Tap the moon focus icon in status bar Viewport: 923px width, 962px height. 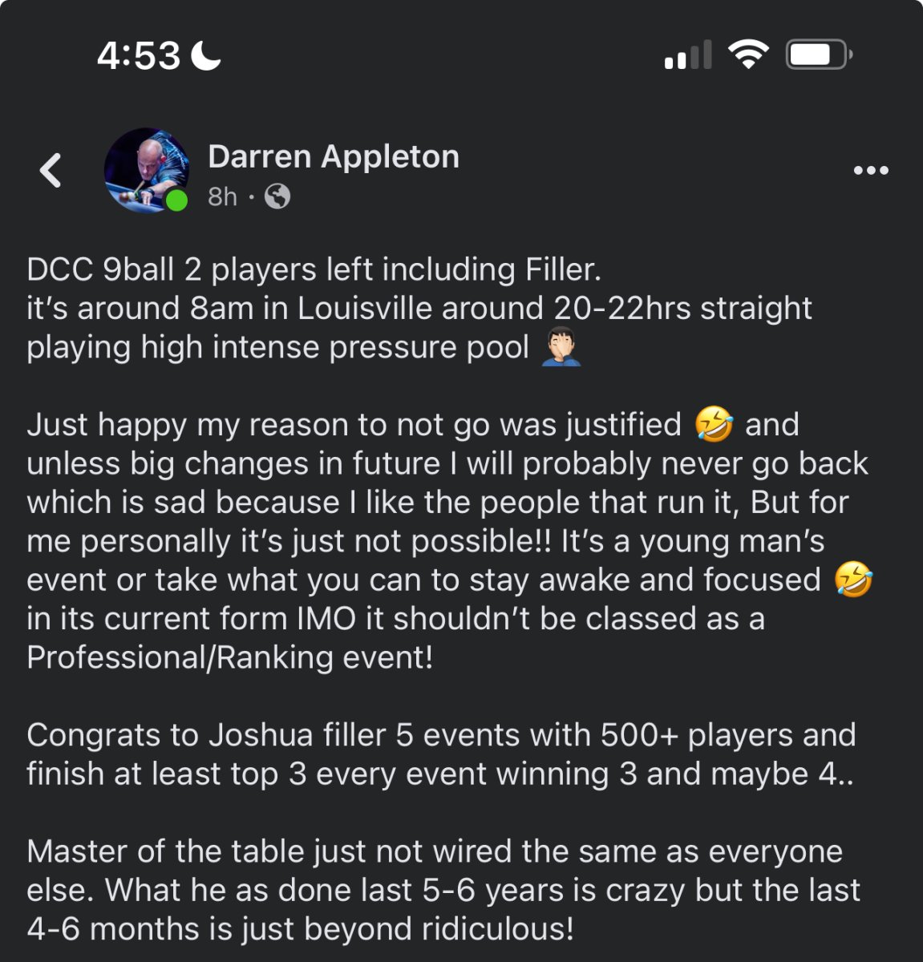pyautogui.click(x=206, y=55)
